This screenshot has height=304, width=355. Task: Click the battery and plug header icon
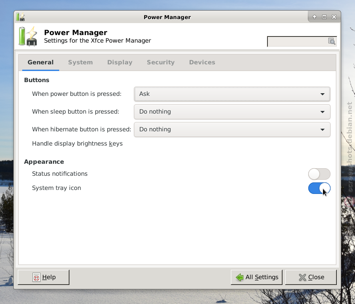(28, 36)
